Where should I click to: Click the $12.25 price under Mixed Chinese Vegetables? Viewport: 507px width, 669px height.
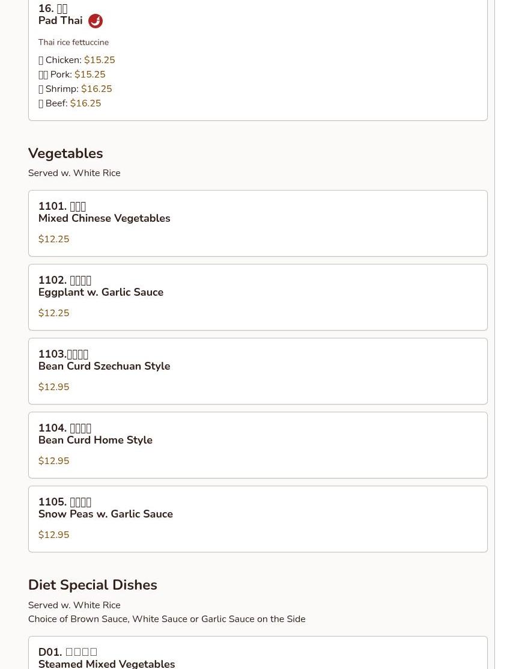click(53, 239)
